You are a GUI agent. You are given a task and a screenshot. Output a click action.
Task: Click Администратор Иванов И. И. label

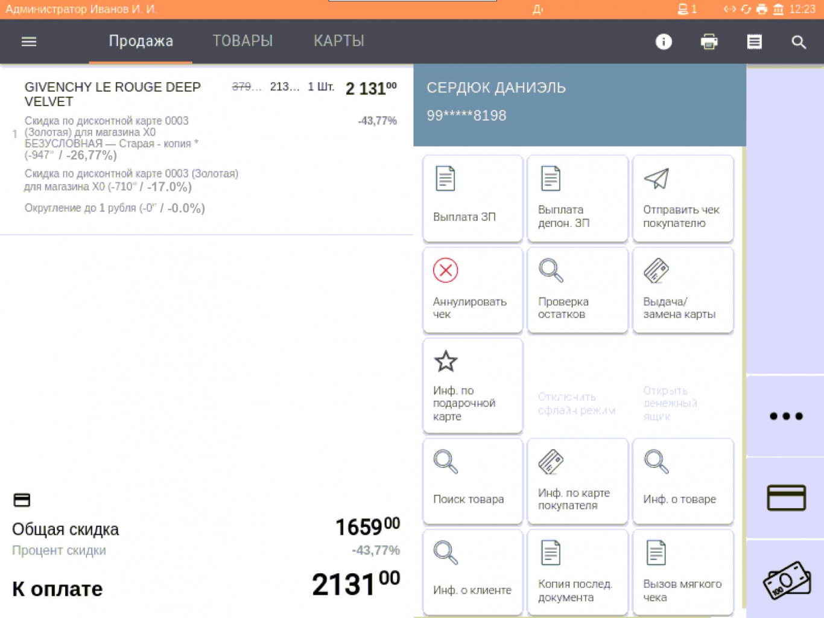click(81, 9)
